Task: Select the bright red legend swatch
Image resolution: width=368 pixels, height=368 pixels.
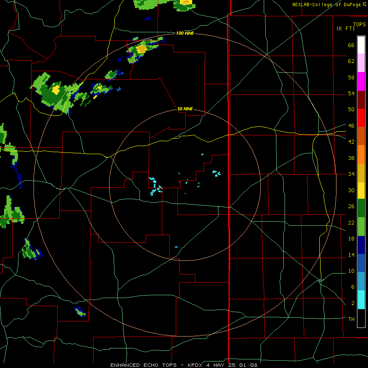Action: point(361,118)
